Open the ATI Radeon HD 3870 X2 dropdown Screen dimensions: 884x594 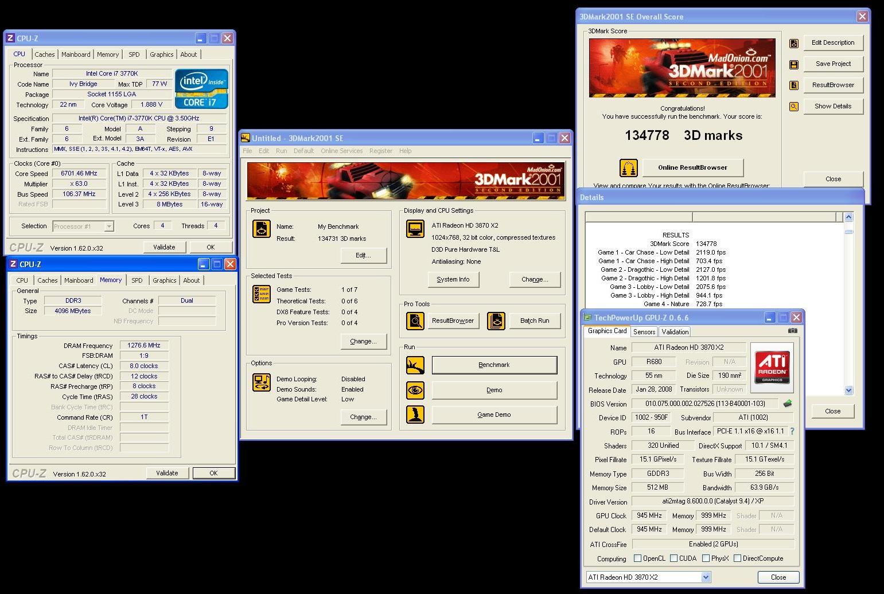coord(706,577)
